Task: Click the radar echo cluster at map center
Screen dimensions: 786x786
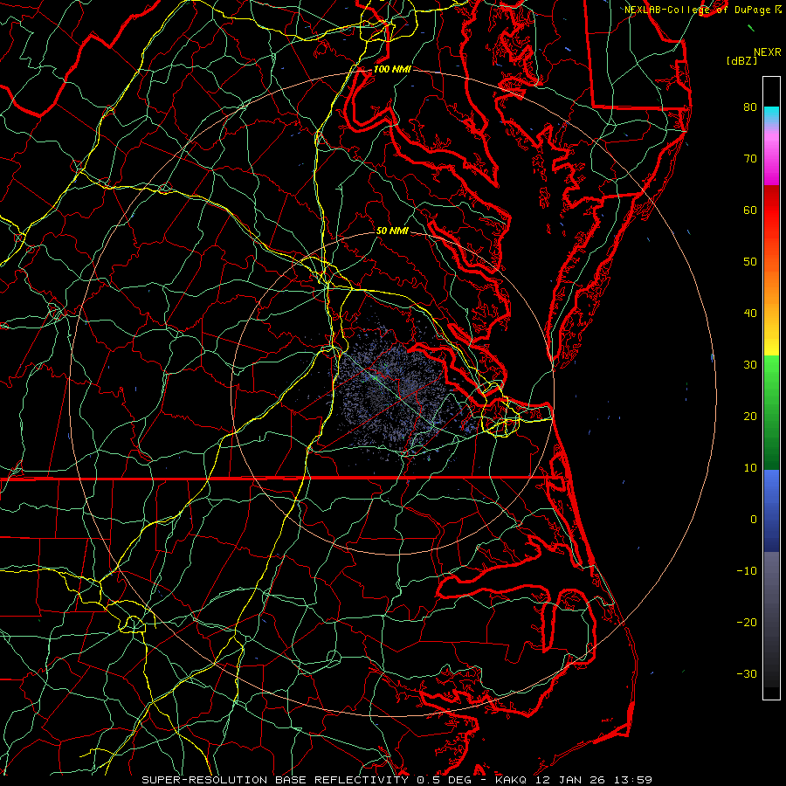Action: pyautogui.click(x=389, y=393)
